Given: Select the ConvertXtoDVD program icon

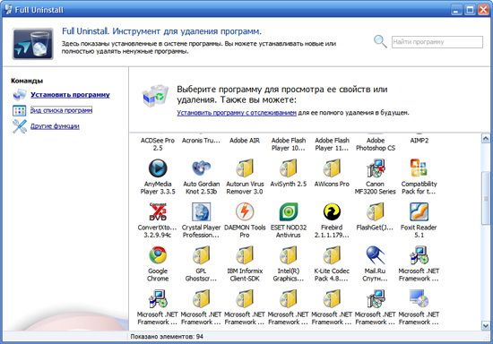Looking at the screenshot, I should click(x=158, y=211).
